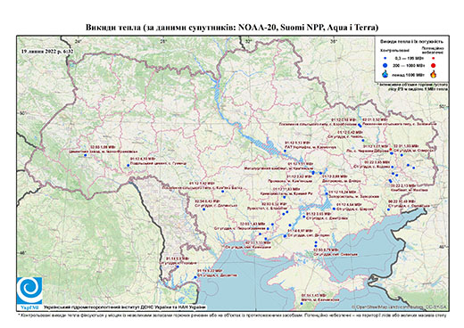Select the blue marker at с. Дмитрівка
Screen dimensions: 464x328
click(304, 217)
